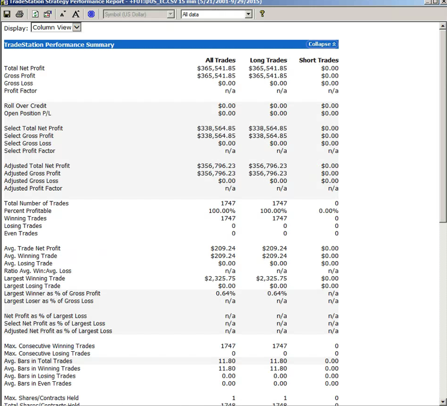Open the Symbol (US Dollar) dropdown
The width and height of the screenshot is (447, 406).
coord(171,14)
